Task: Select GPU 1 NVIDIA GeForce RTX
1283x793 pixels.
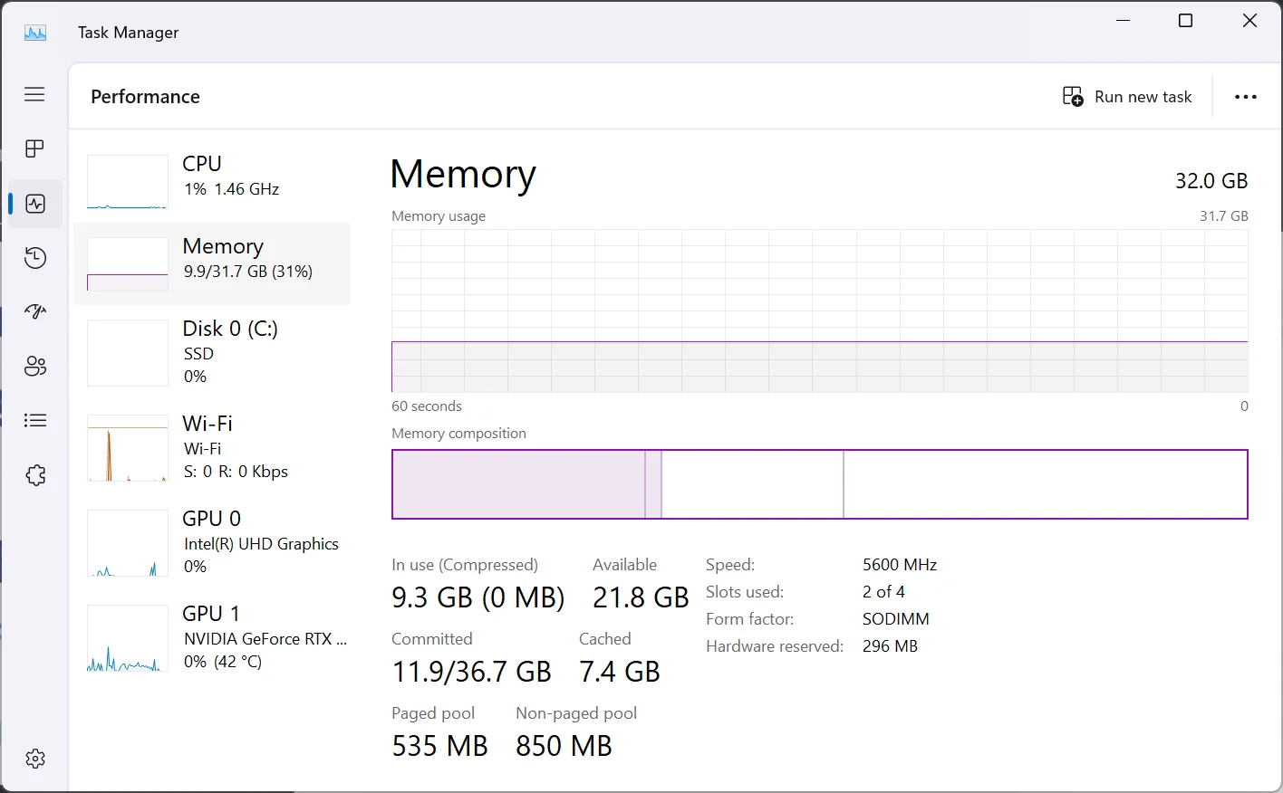Action: coord(212,637)
